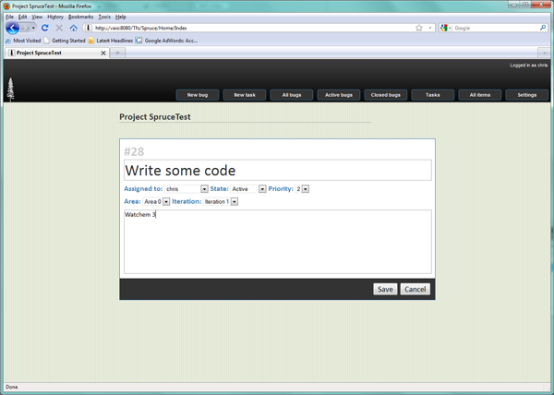The image size is (554, 395).
Task: Expand the Priority dropdown
Action: point(306,189)
